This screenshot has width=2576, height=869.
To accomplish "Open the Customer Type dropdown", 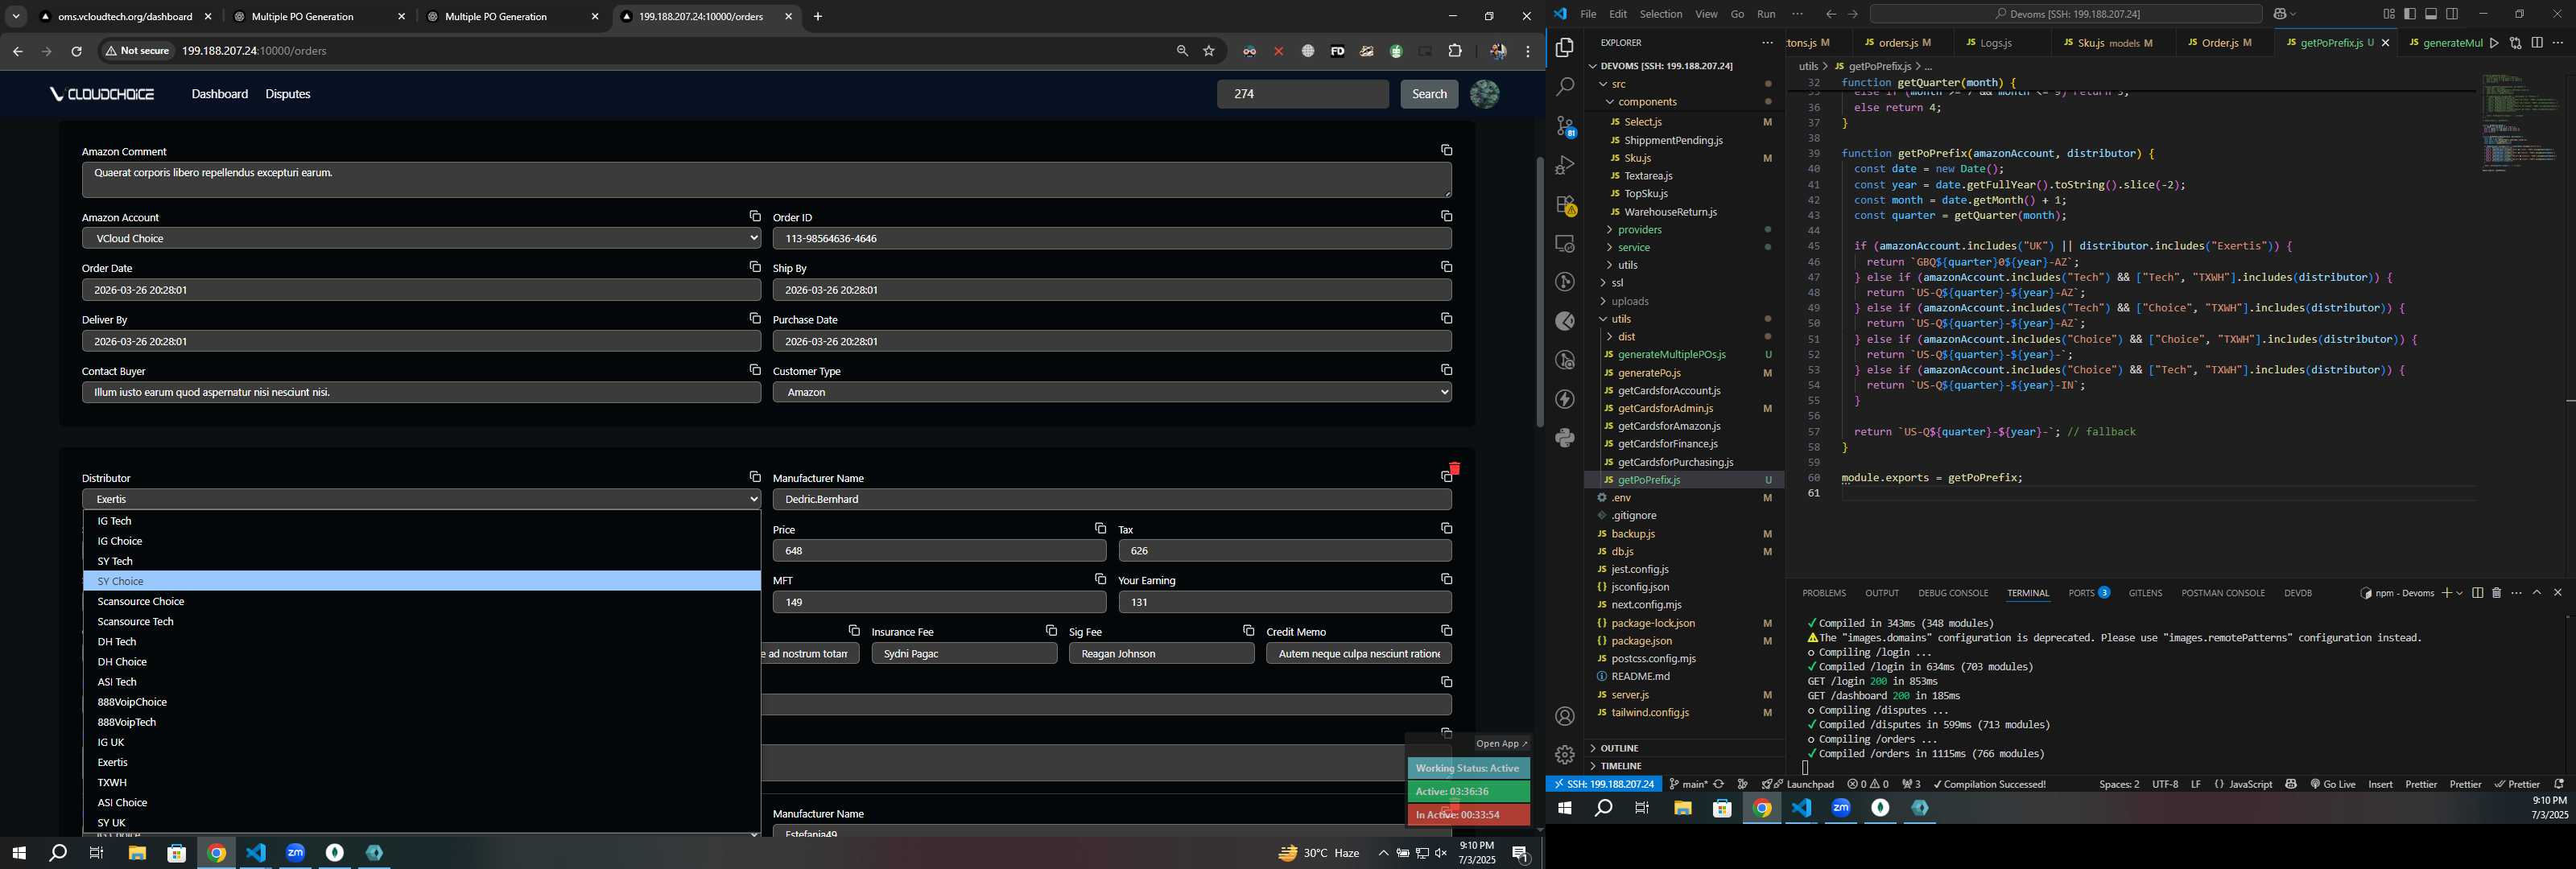I will [1112, 392].
